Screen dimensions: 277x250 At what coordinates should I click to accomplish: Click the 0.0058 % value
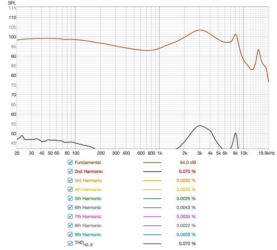(x=186, y=235)
